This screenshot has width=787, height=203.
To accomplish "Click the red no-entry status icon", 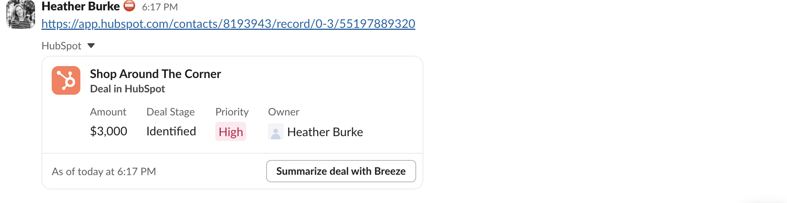I will point(129,6).
